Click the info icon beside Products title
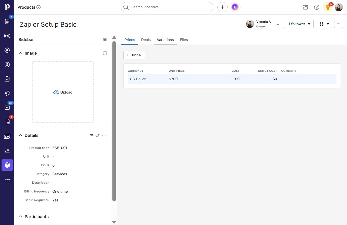This screenshot has height=225, width=347. (38, 7)
